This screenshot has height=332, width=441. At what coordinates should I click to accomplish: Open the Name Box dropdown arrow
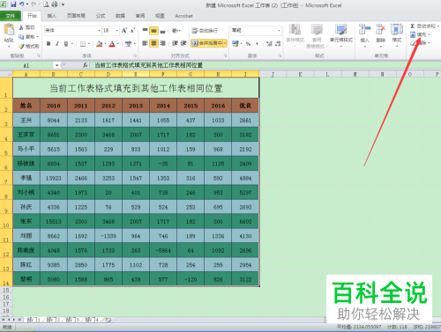pos(56,65)
